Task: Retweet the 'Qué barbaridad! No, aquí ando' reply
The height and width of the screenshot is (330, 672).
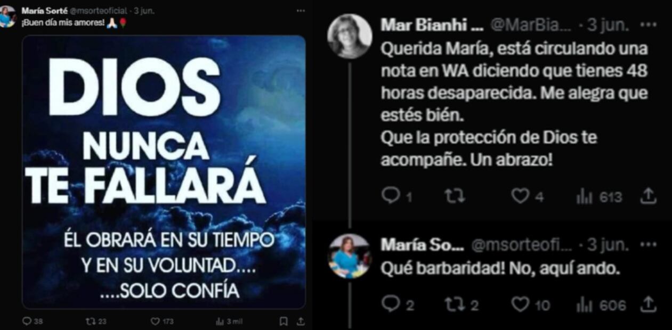Action: tap(462, 305)
